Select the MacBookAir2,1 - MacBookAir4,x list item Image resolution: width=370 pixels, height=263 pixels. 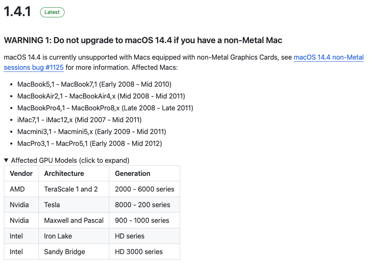click(x=101, y=96)
